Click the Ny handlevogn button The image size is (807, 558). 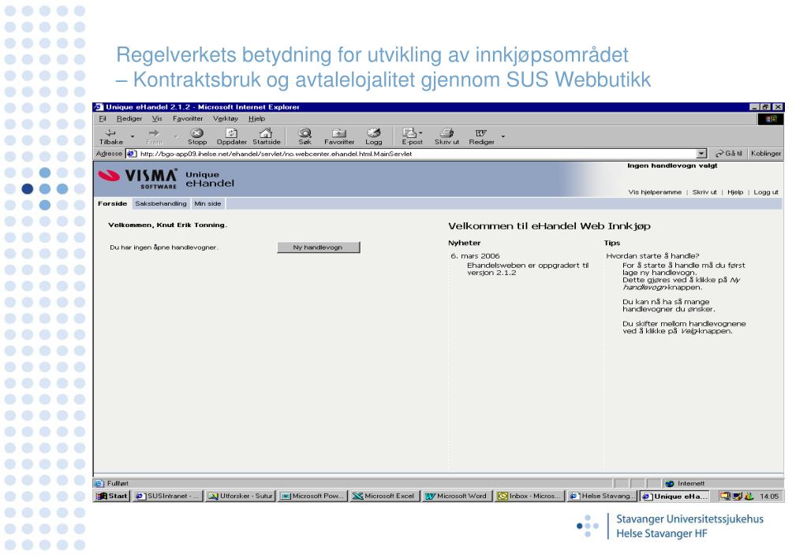[x=318, y=247]
